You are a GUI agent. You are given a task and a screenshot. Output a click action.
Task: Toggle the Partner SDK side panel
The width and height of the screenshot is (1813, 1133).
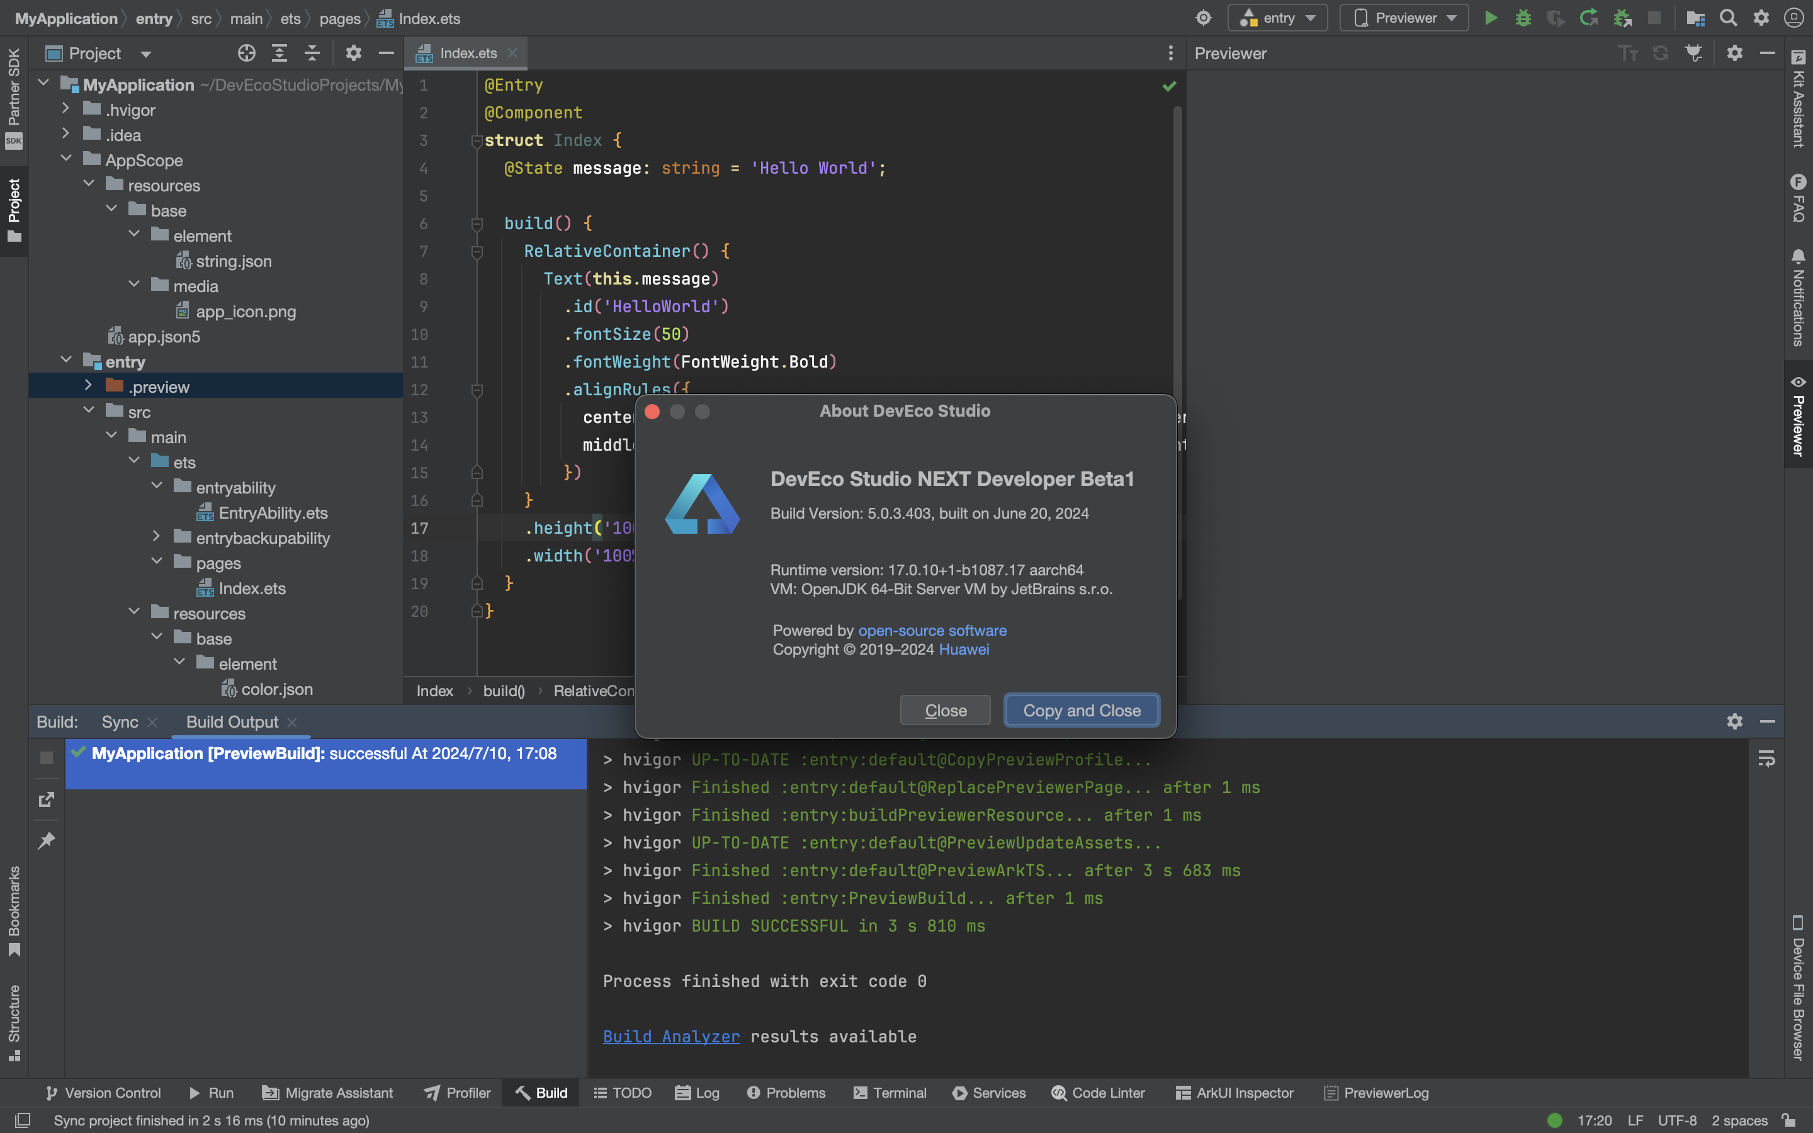click(13, 98)
